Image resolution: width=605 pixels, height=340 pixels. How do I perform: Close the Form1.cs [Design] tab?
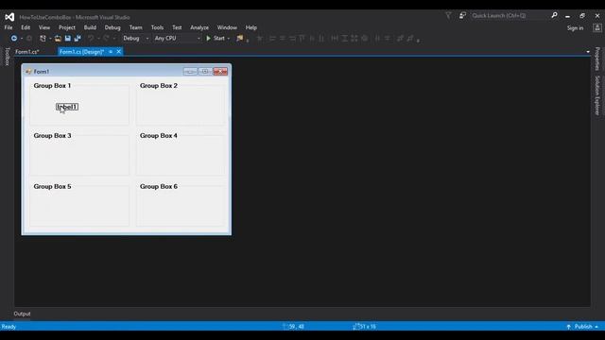click(x=119, y=52)
